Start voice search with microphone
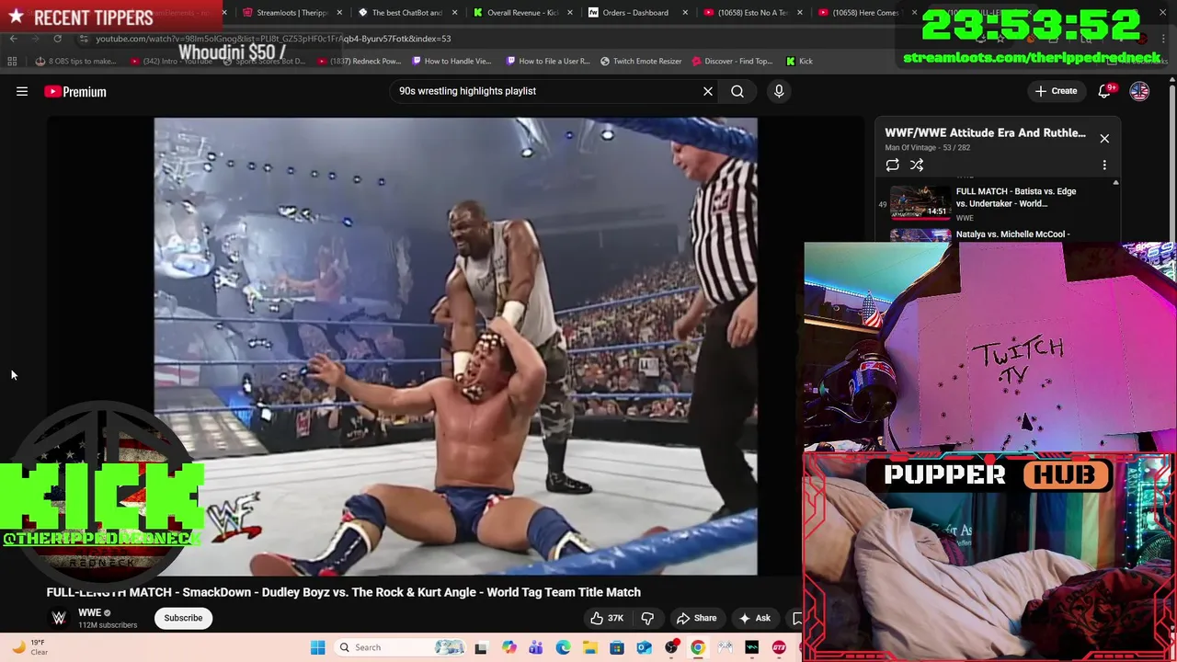 [779, 91]
